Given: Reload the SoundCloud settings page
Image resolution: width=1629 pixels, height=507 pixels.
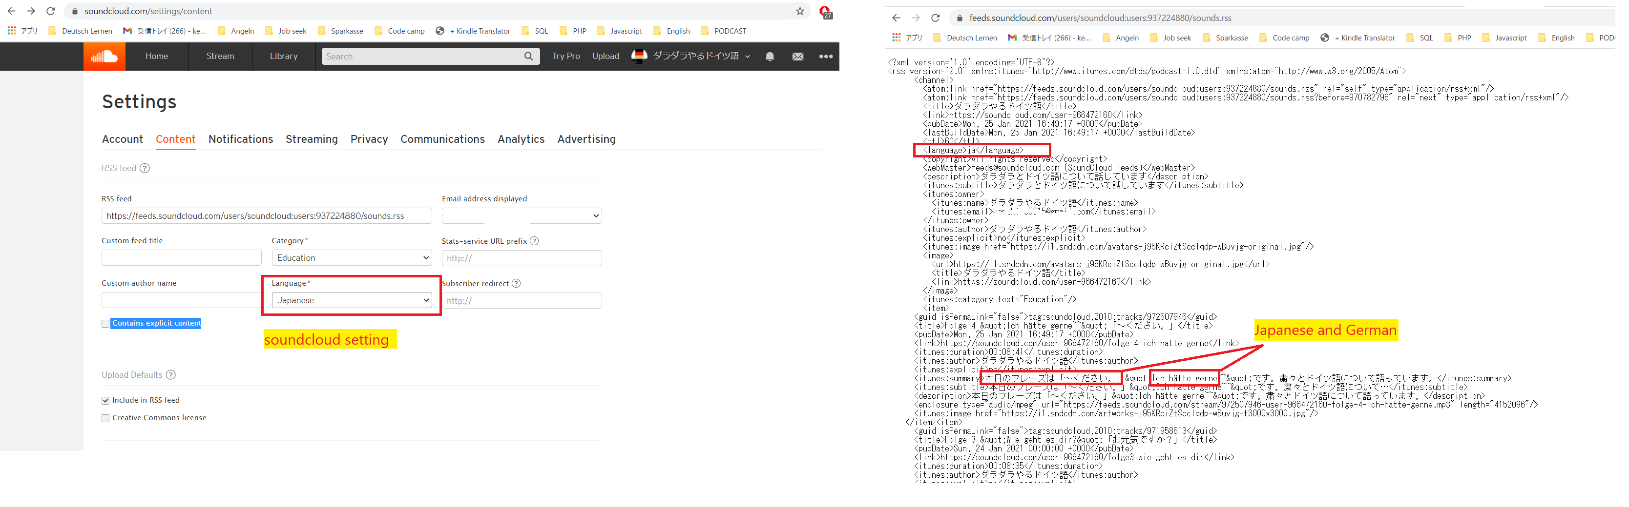Looking at the screenshot, I should 51,11.
